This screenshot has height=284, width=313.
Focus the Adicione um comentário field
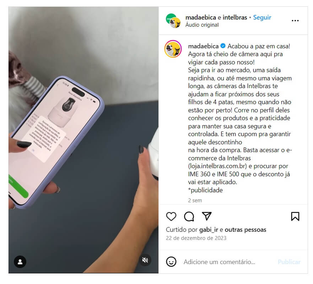228,262
